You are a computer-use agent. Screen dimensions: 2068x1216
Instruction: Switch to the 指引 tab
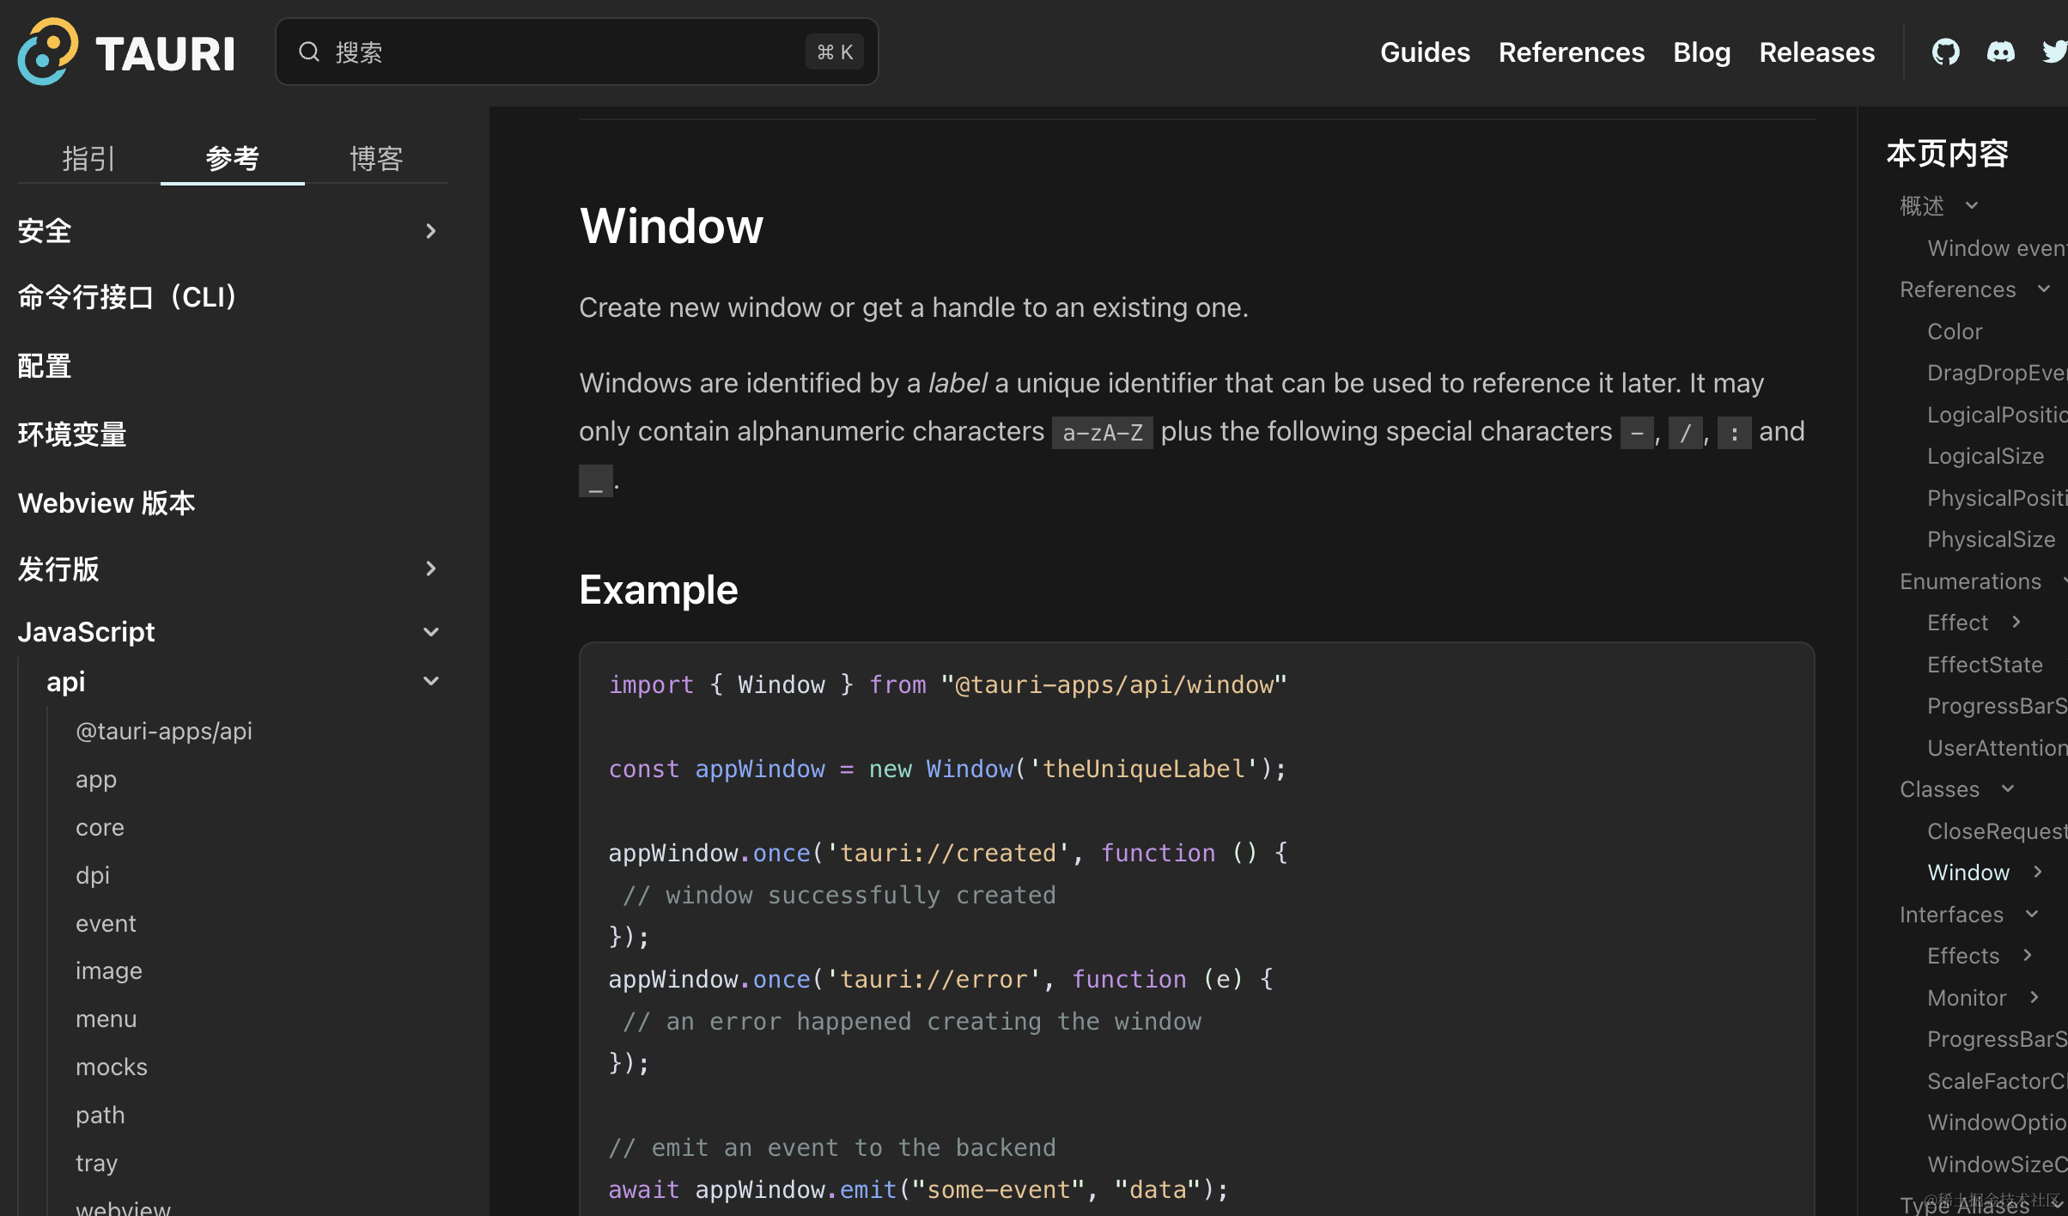pos(88,158)
